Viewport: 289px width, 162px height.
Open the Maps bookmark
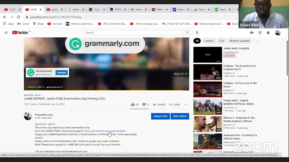(x=39, y=24)
